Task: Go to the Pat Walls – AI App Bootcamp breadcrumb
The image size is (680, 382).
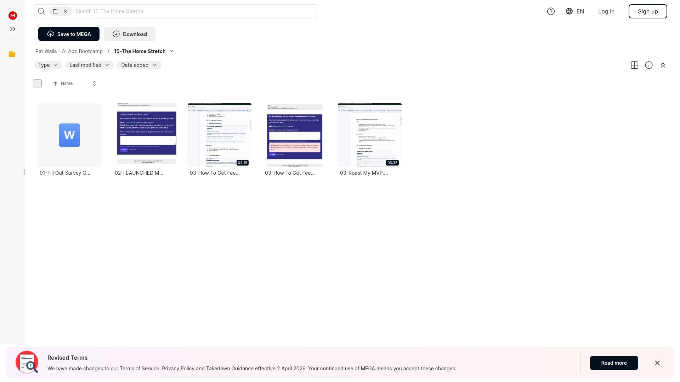Action: pyautogui.click(x=69, y=51)
